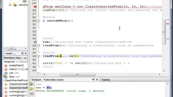
Task: Click the Output panel scroll up arrow
Action: (x=167, y=84)
